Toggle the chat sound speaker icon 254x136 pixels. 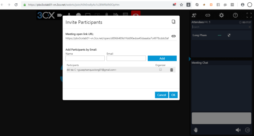[238, 130]
